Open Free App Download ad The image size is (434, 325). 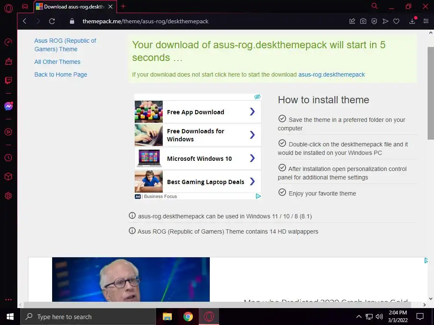pyautogui.click(x=198, y=112)
